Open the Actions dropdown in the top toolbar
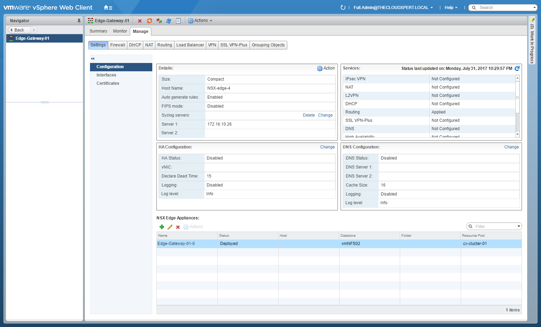The width and height of the screenshot is (541, 327). pyautogui.click(x=200, y=21)
